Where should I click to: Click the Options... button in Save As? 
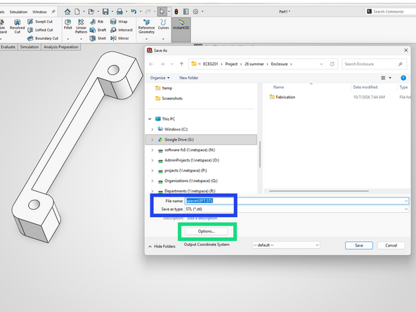pyautogui.click(x=206, y=231)
